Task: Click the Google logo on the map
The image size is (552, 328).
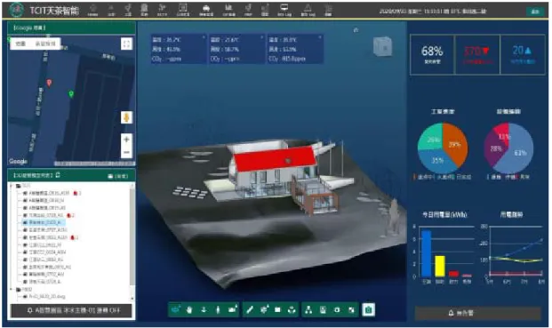Action: click(19, 161)
